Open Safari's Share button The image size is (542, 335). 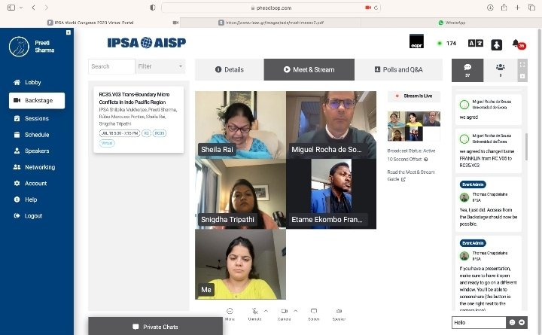[504, 8]
